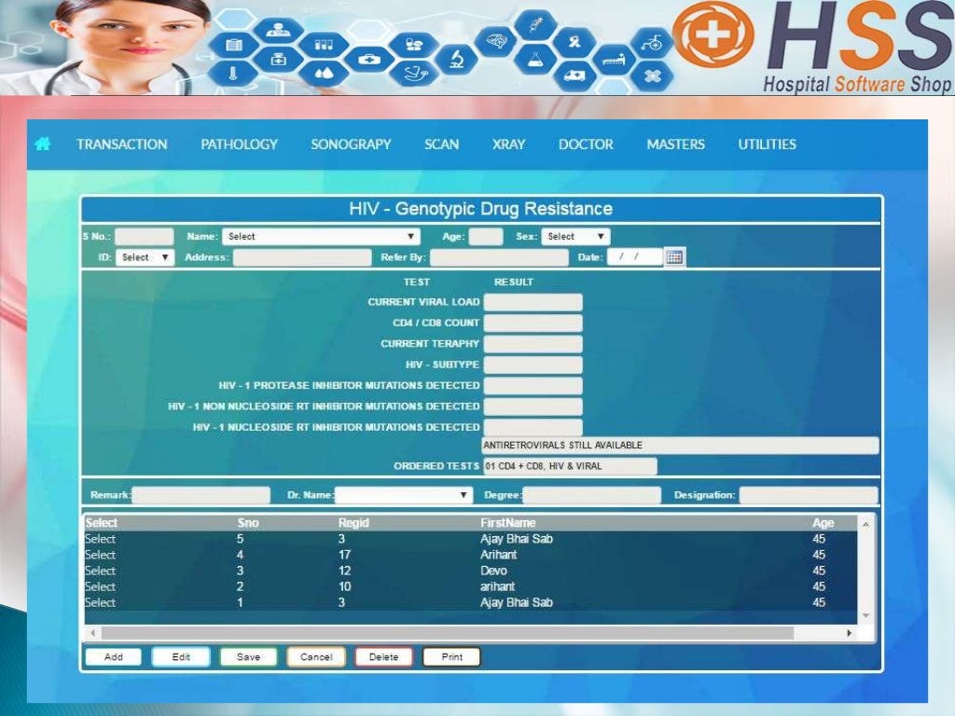Open the SONOGRAPY menu

tap(351, 145)
